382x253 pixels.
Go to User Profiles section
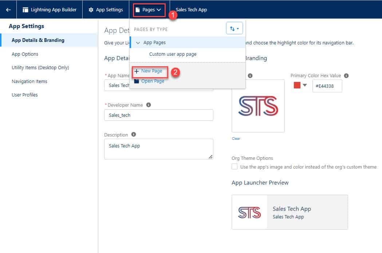(x=25, y=95)
